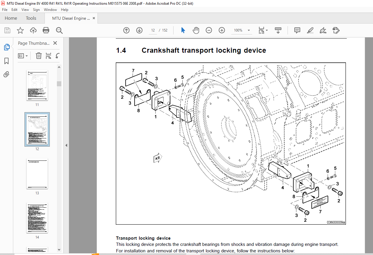This screenshot has width=373, height=255.
Task: Click the total pages '152' text
Action: [165, 30]
